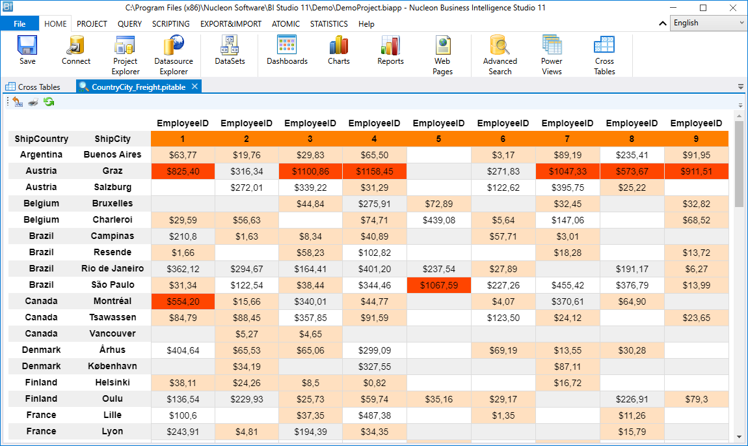Select the $79,3 cell for Oulu
This screenshot has width=748, height=446.
tap(697, 399)
